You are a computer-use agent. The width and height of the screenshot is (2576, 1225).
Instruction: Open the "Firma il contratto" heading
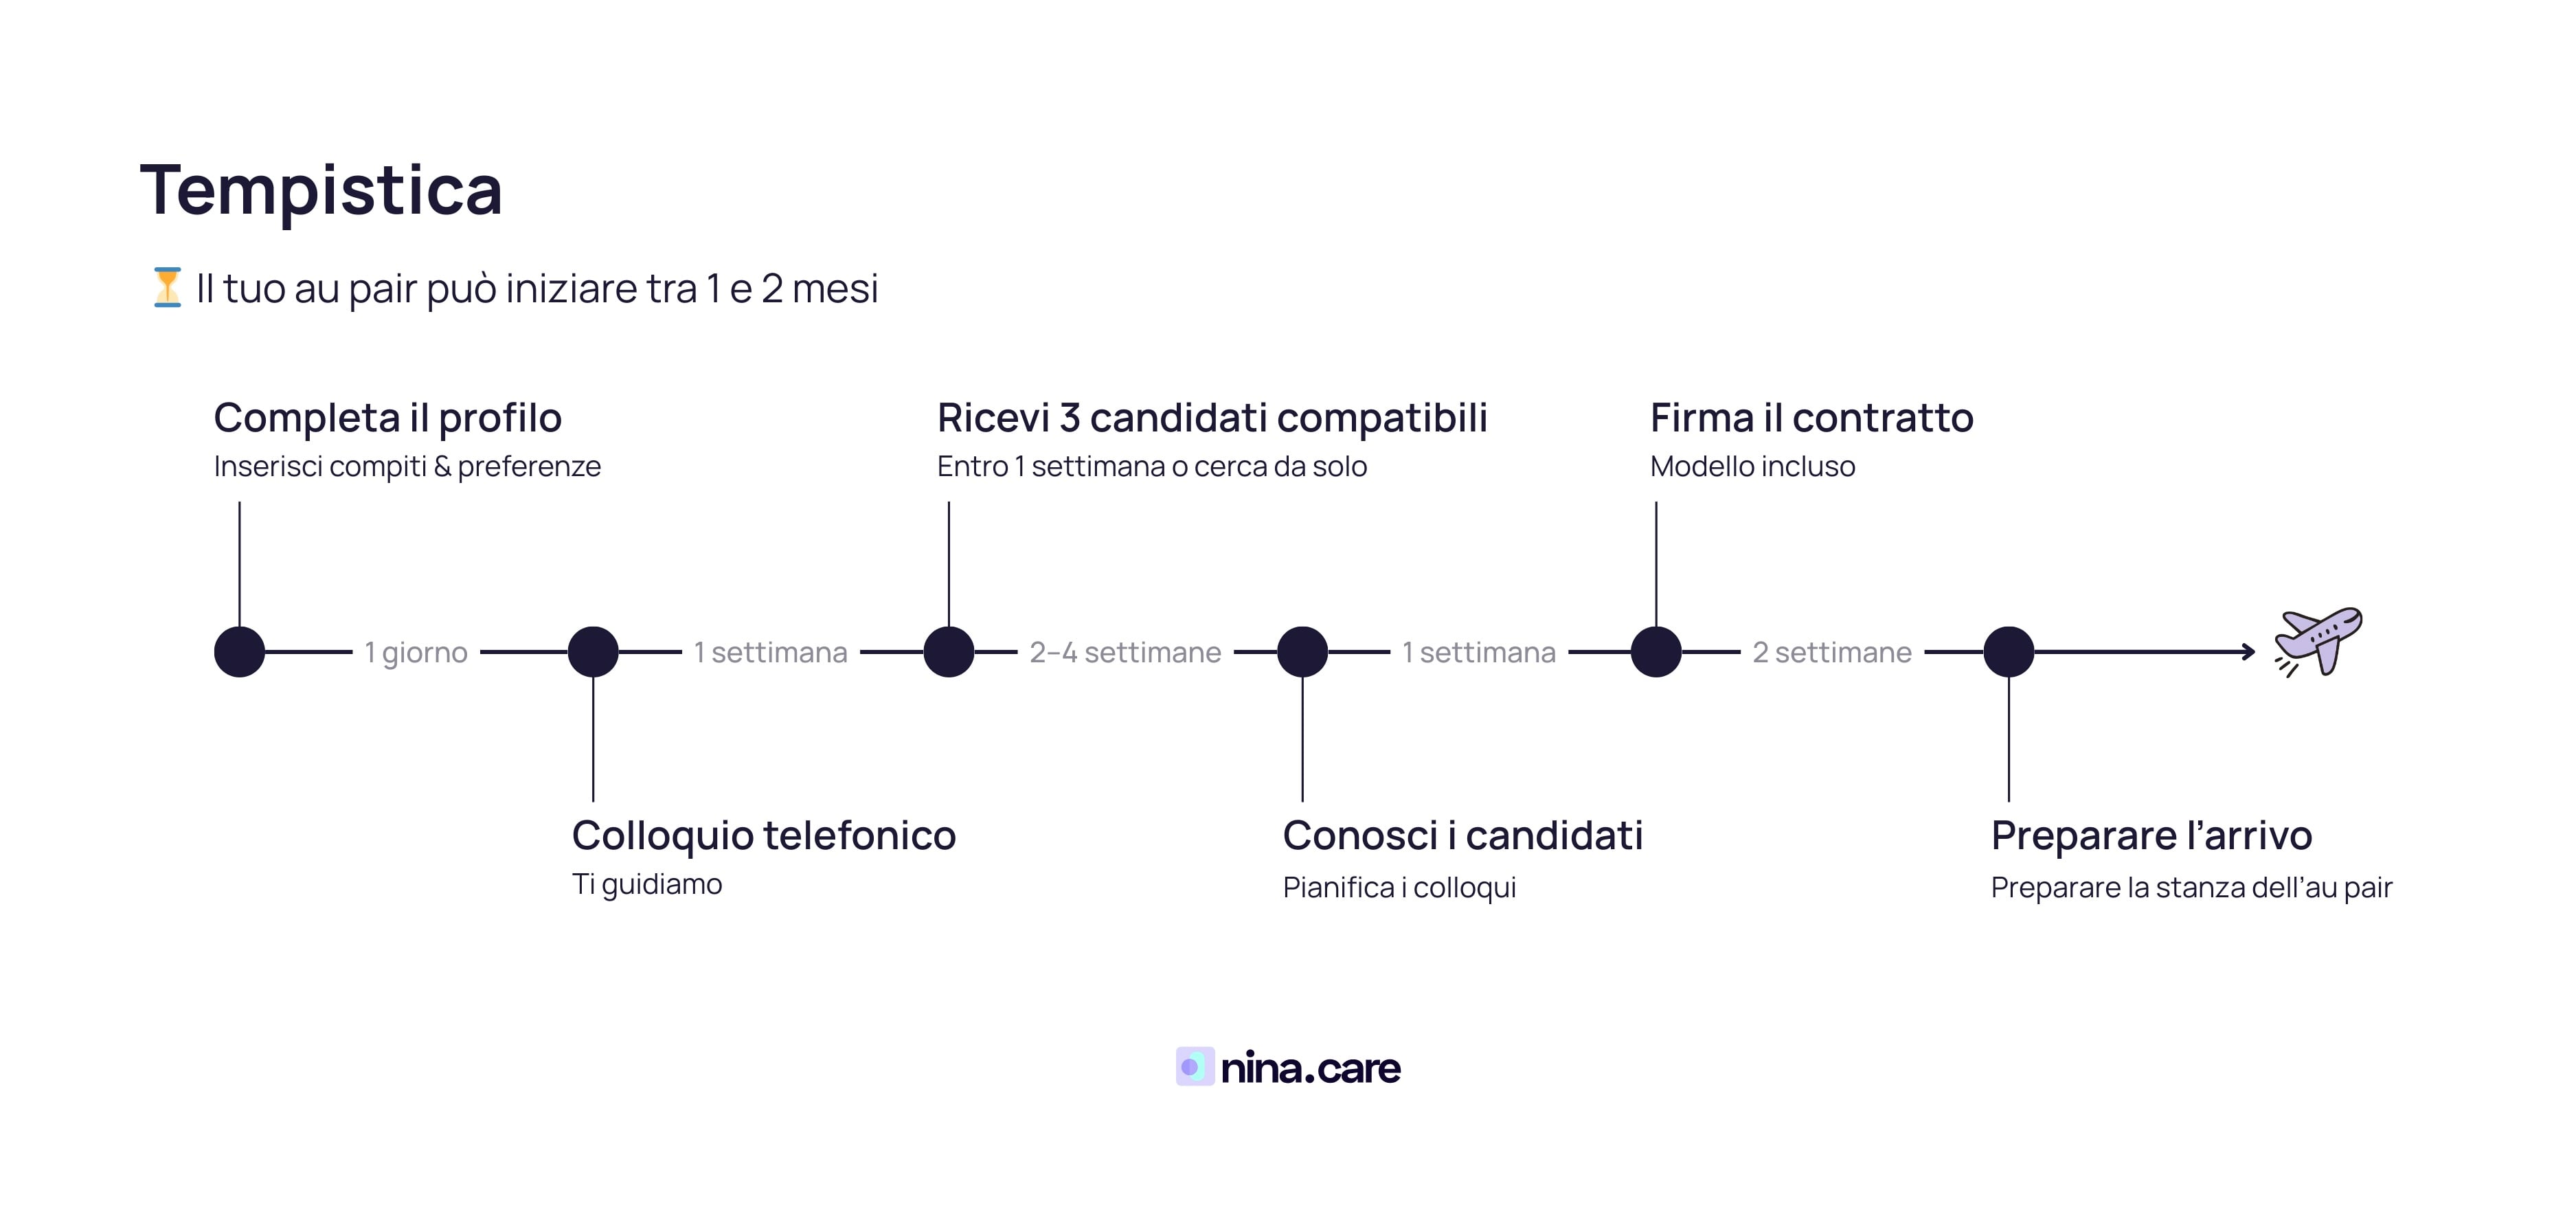[x=1811, y=418]
